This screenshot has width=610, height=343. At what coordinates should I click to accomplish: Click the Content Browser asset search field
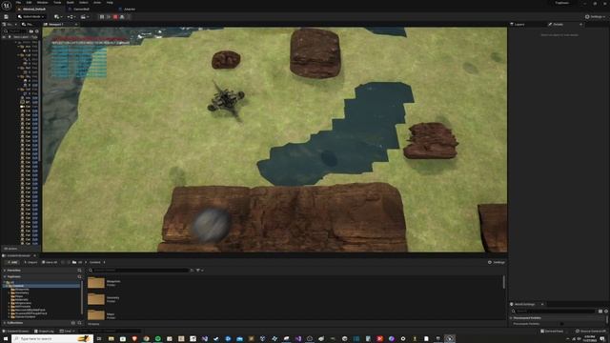coord(141,270)
